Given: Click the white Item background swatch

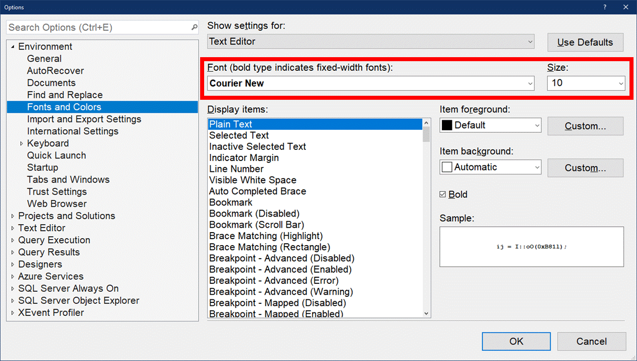Looking at the screenshot, I should [446, 167].
